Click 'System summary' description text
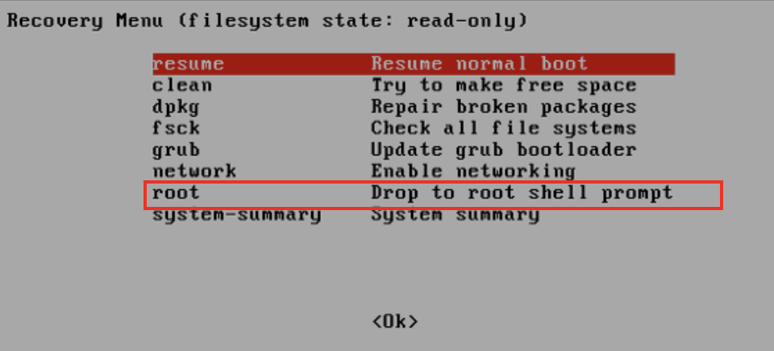774x351 pixels. click(x=455, y=216)
